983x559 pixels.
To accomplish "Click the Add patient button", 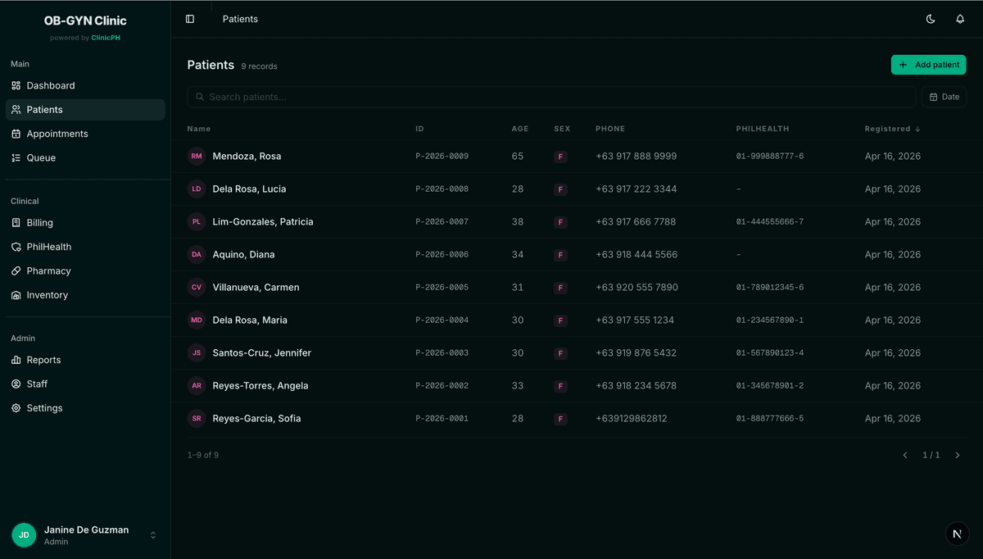I will [928, 65].
